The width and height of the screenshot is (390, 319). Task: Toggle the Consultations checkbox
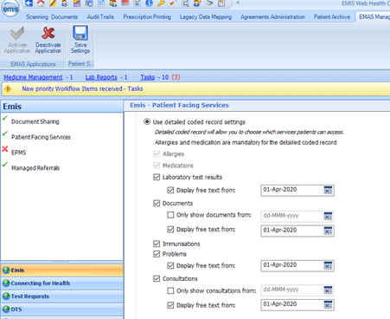(157, 278)
